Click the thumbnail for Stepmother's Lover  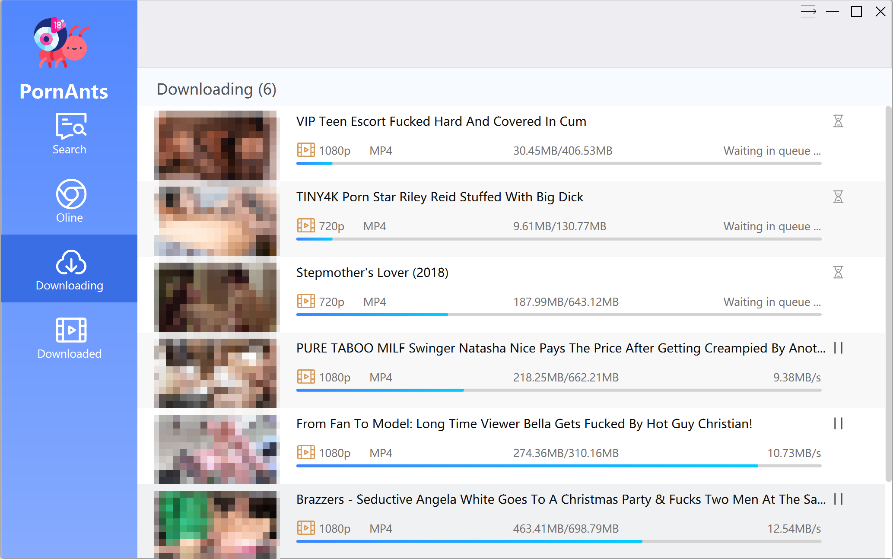click(x=217, y=297)
